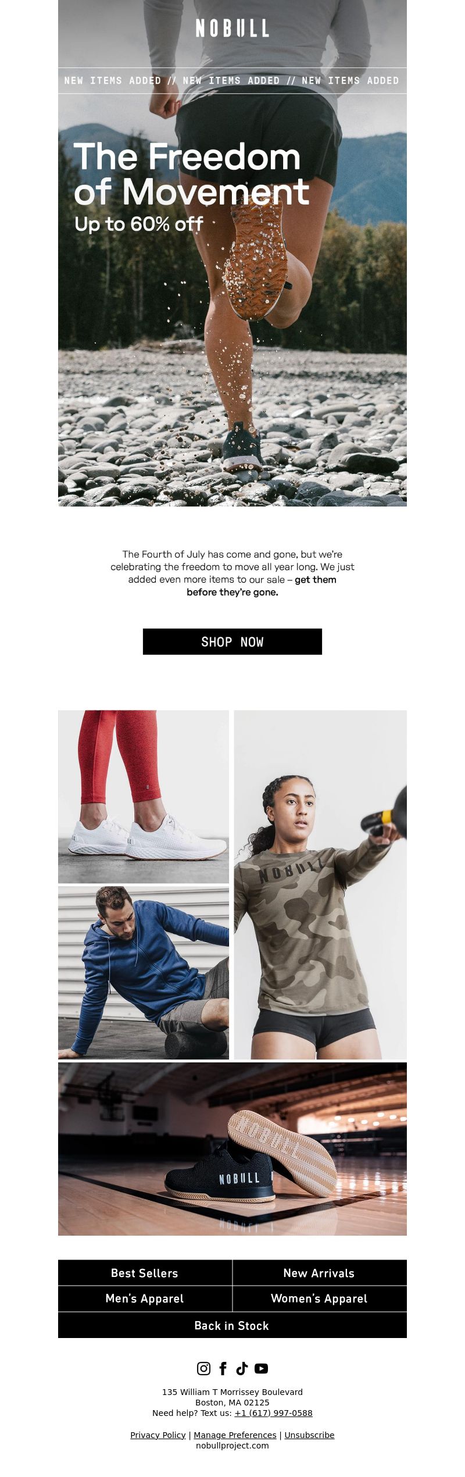The height and width of the screenshot is (1477, 465).
Task: Open the Manage Preferences link
Action: tap(235, 1435)
